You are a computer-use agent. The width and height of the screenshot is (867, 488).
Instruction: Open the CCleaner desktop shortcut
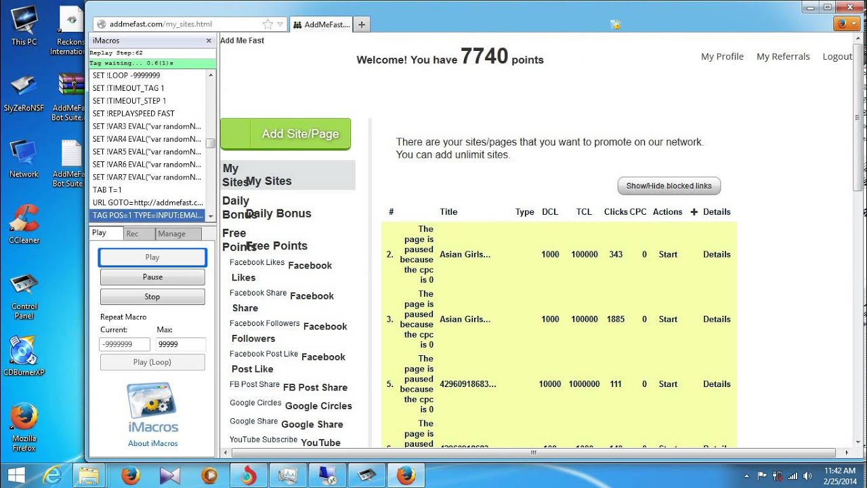tap(24, 224)
